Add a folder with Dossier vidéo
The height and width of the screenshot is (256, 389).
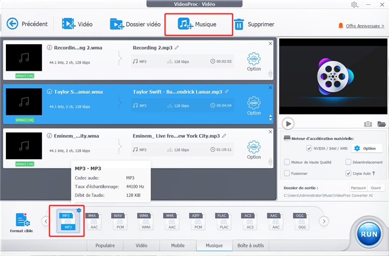tap(135, 24)
